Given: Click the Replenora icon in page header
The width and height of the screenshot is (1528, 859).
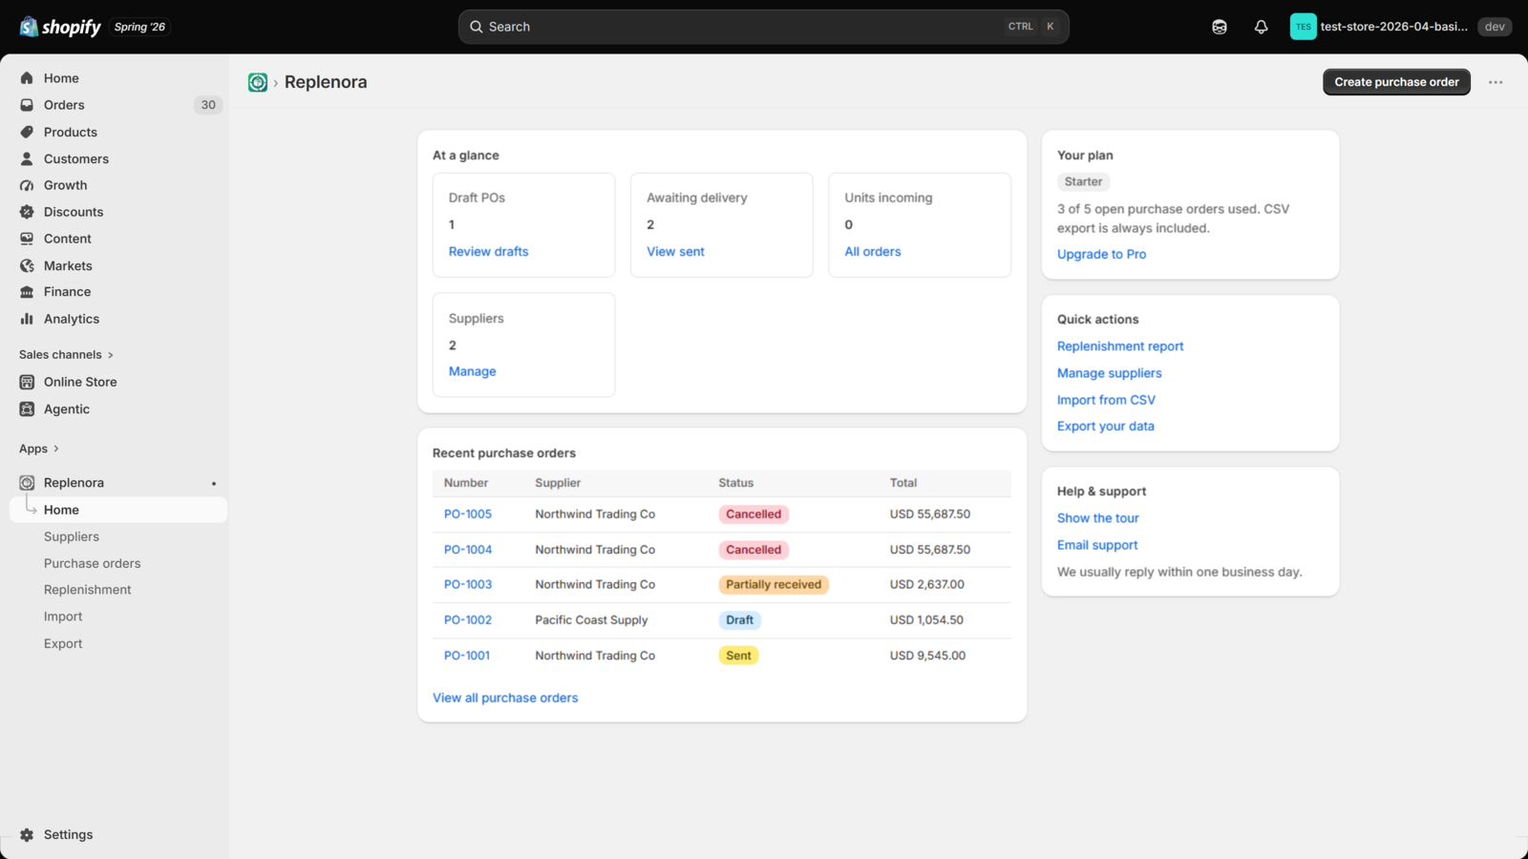Looking at the screenshot, I should click(258, 82).
